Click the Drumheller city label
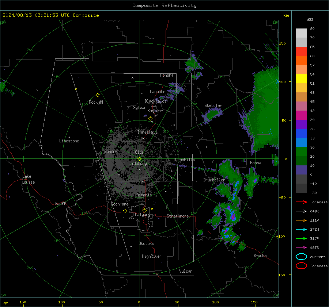The height and width of the screenshot is (307, 329). coord(214,180)
